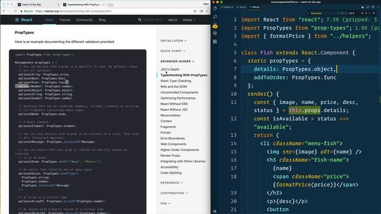Go back in Chrome

coord(4,11)
